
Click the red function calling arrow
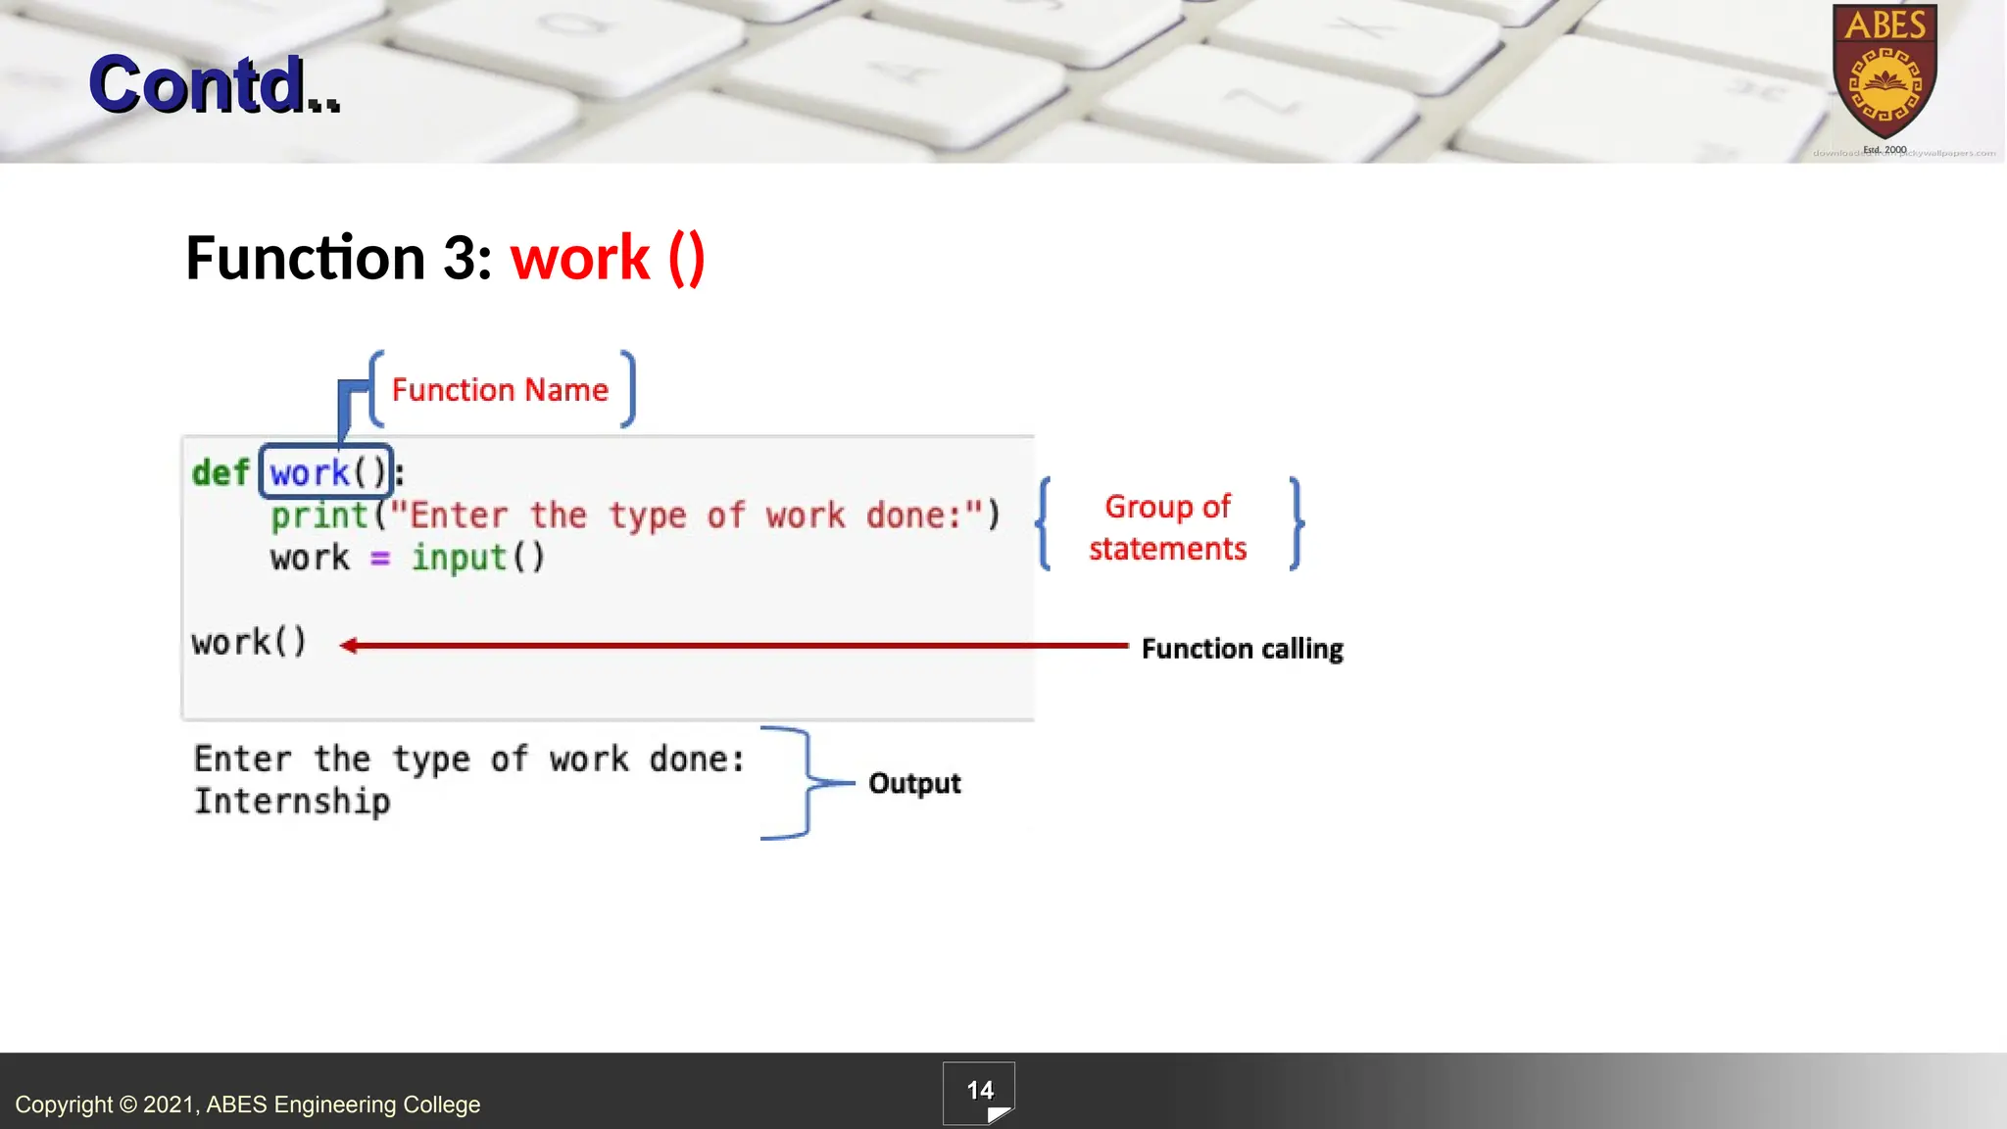click(735, 646)
